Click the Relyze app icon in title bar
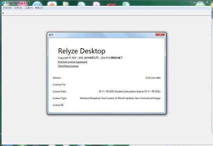 tap(3, 2)
